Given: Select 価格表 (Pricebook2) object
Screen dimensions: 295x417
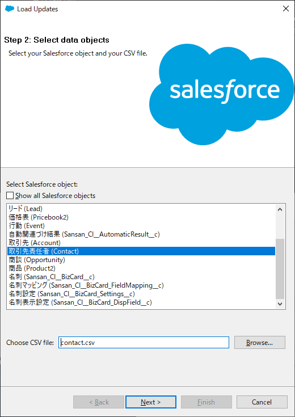Looking at the screenshot, I should pyautogui.click(x=141, y=217).
